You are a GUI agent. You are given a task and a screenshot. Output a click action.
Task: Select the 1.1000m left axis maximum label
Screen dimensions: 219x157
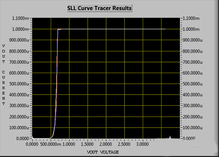(x=20, y=18)
